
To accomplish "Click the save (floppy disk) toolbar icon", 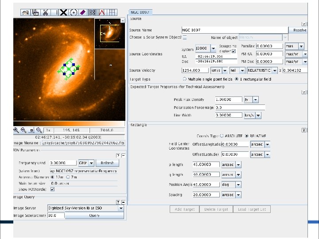I will click(x=35, y=12).
